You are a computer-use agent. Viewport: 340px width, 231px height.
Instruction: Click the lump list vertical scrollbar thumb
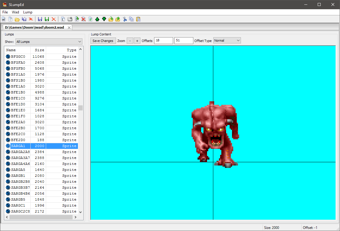coord(80,108)
